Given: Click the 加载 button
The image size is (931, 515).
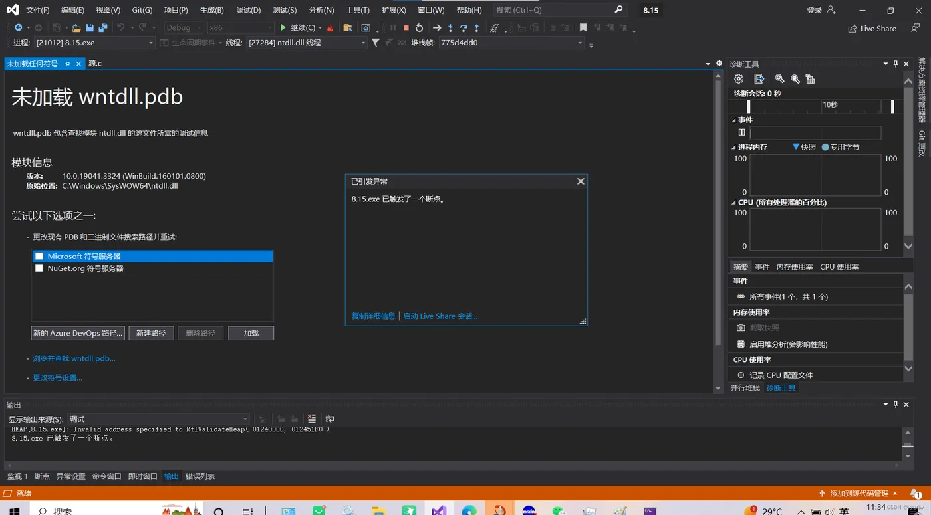Looking at the screenshot, I should (251, 333).
